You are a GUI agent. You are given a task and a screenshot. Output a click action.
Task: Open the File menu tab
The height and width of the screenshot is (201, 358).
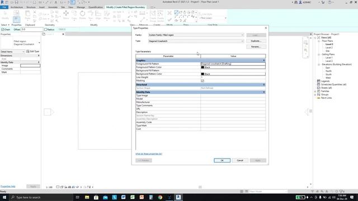click(x=4, y=7)
